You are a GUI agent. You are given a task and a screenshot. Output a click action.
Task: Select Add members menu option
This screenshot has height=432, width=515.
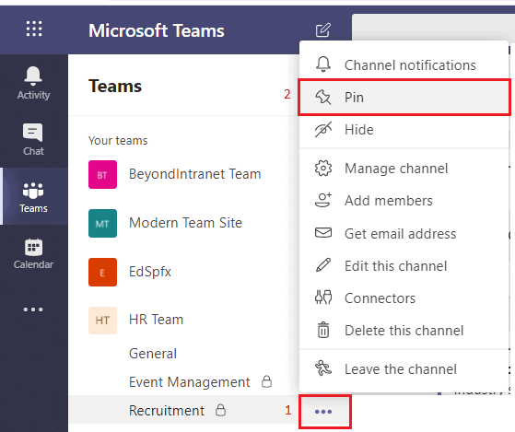click(x=404, y=201)
